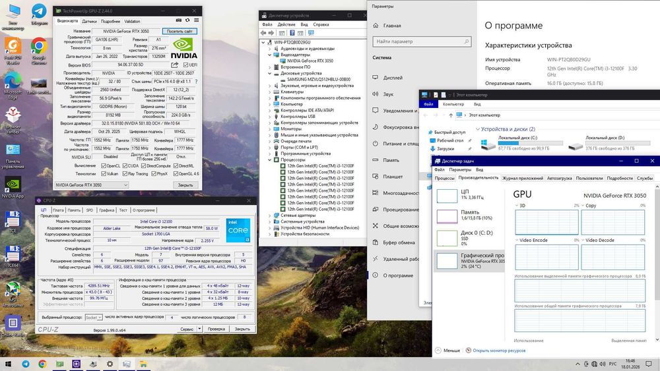The height and width of the screenshot is (371, 660).
Task: Open the Автозагрузка tab in Task Manager
Action: pyautogui.click(x=560, y=178)
